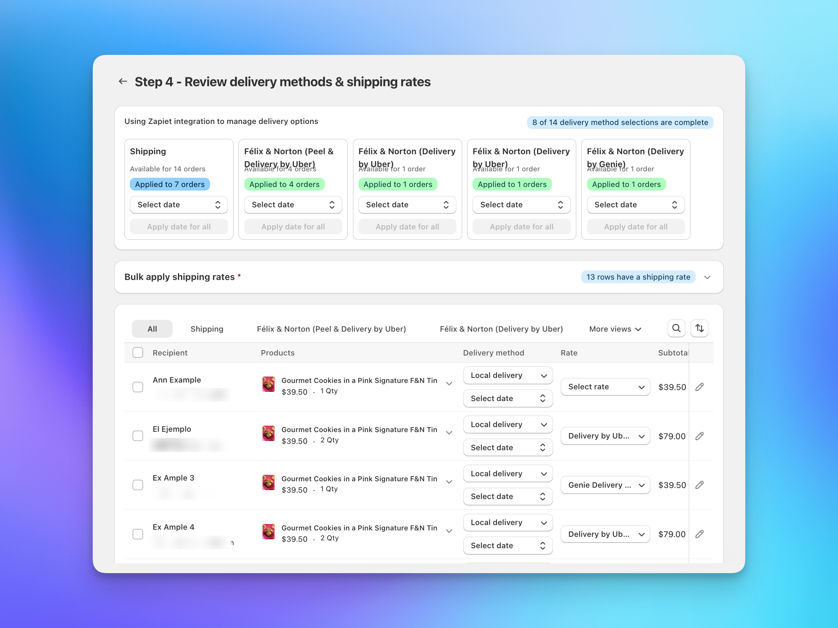Screen dimensions: 838x628
Task: Click the cookie product thumbnail for Ann Example
Action: 269,384
